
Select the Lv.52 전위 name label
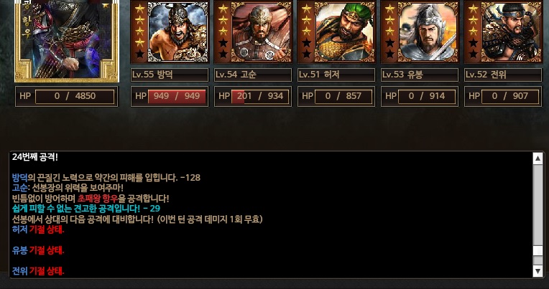[x=503, y=75]
